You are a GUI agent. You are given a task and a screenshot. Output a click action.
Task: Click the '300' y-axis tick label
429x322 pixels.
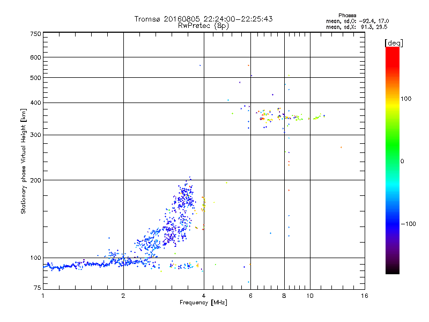pyautogui.click(x=35, y=135)
